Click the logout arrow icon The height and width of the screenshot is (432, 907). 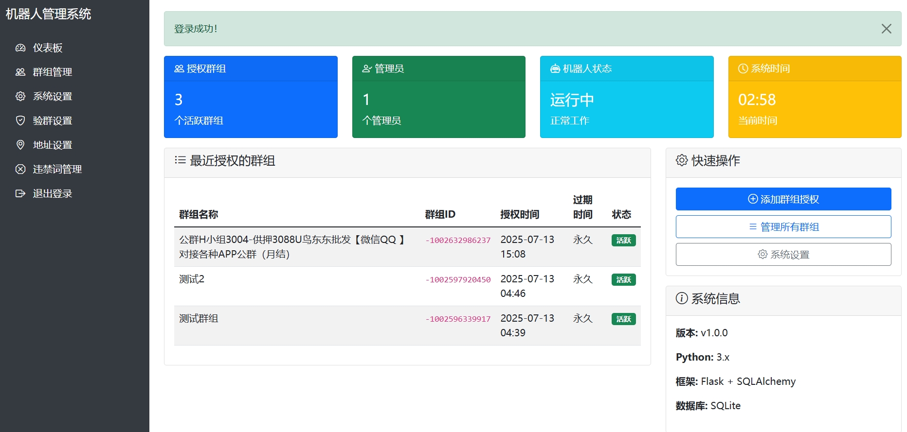(x=20, y=193)
